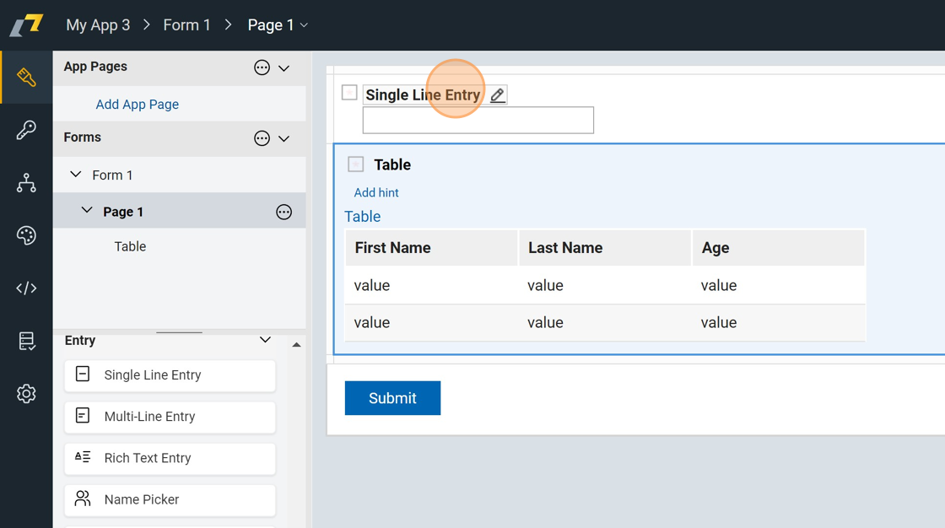Click the Single Line Entry text input

click(x=478, y=121)
